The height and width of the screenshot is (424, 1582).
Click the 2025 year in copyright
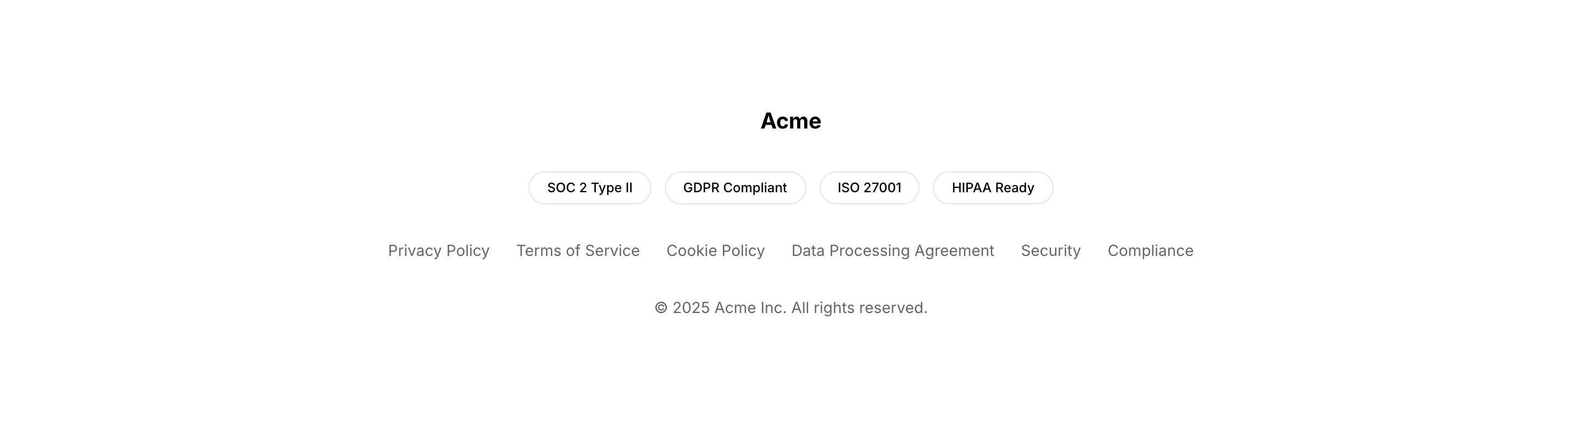[x=691, y=308]
